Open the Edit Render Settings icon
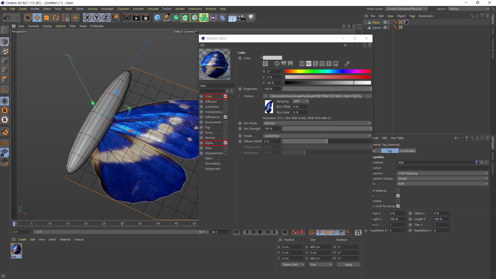Screen dimensions: 496x279 click(146, 18)
